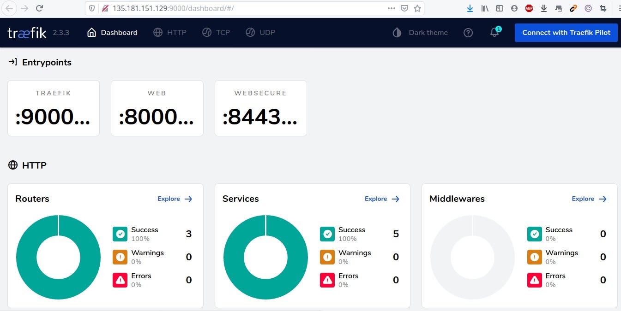
Task: Open the page actions ellipsis menu
Action: point(392,8)
